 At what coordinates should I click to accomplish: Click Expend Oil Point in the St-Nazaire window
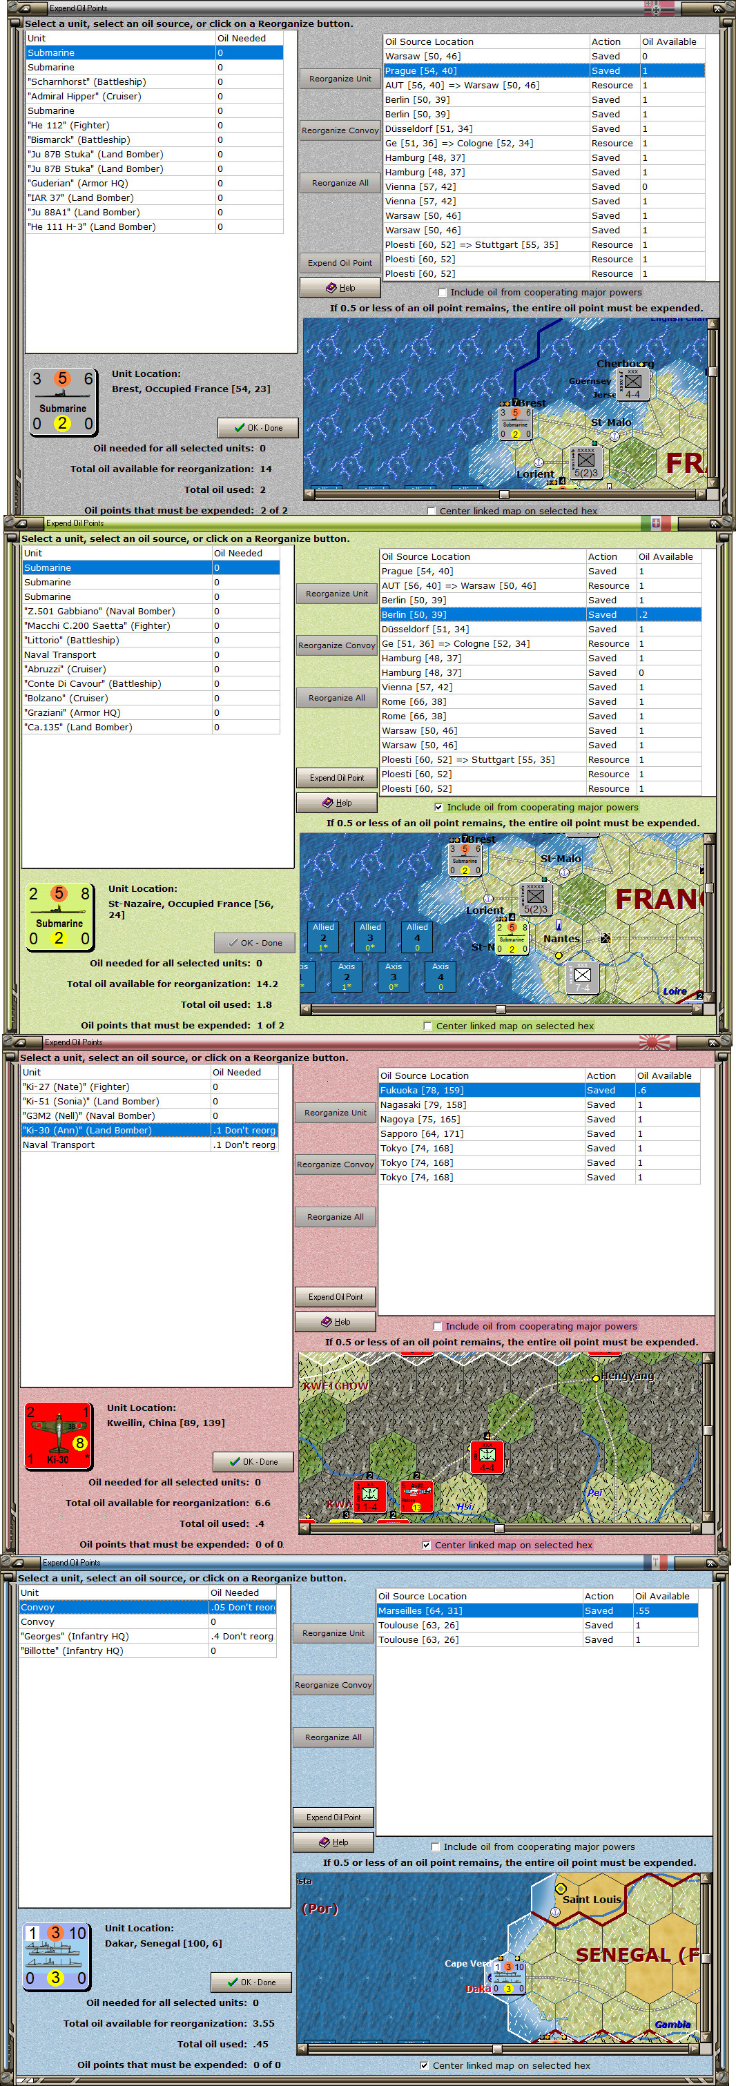click(337, 777)
